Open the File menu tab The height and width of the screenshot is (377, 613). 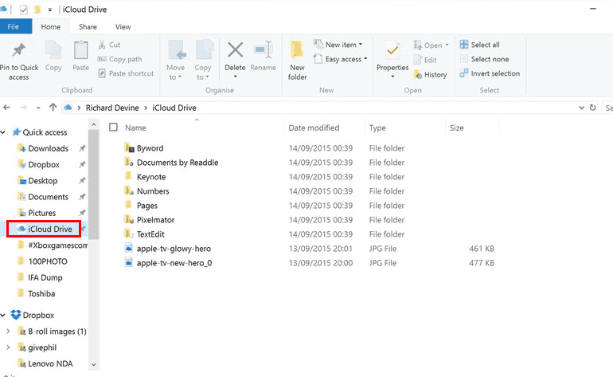click(14, 26)
